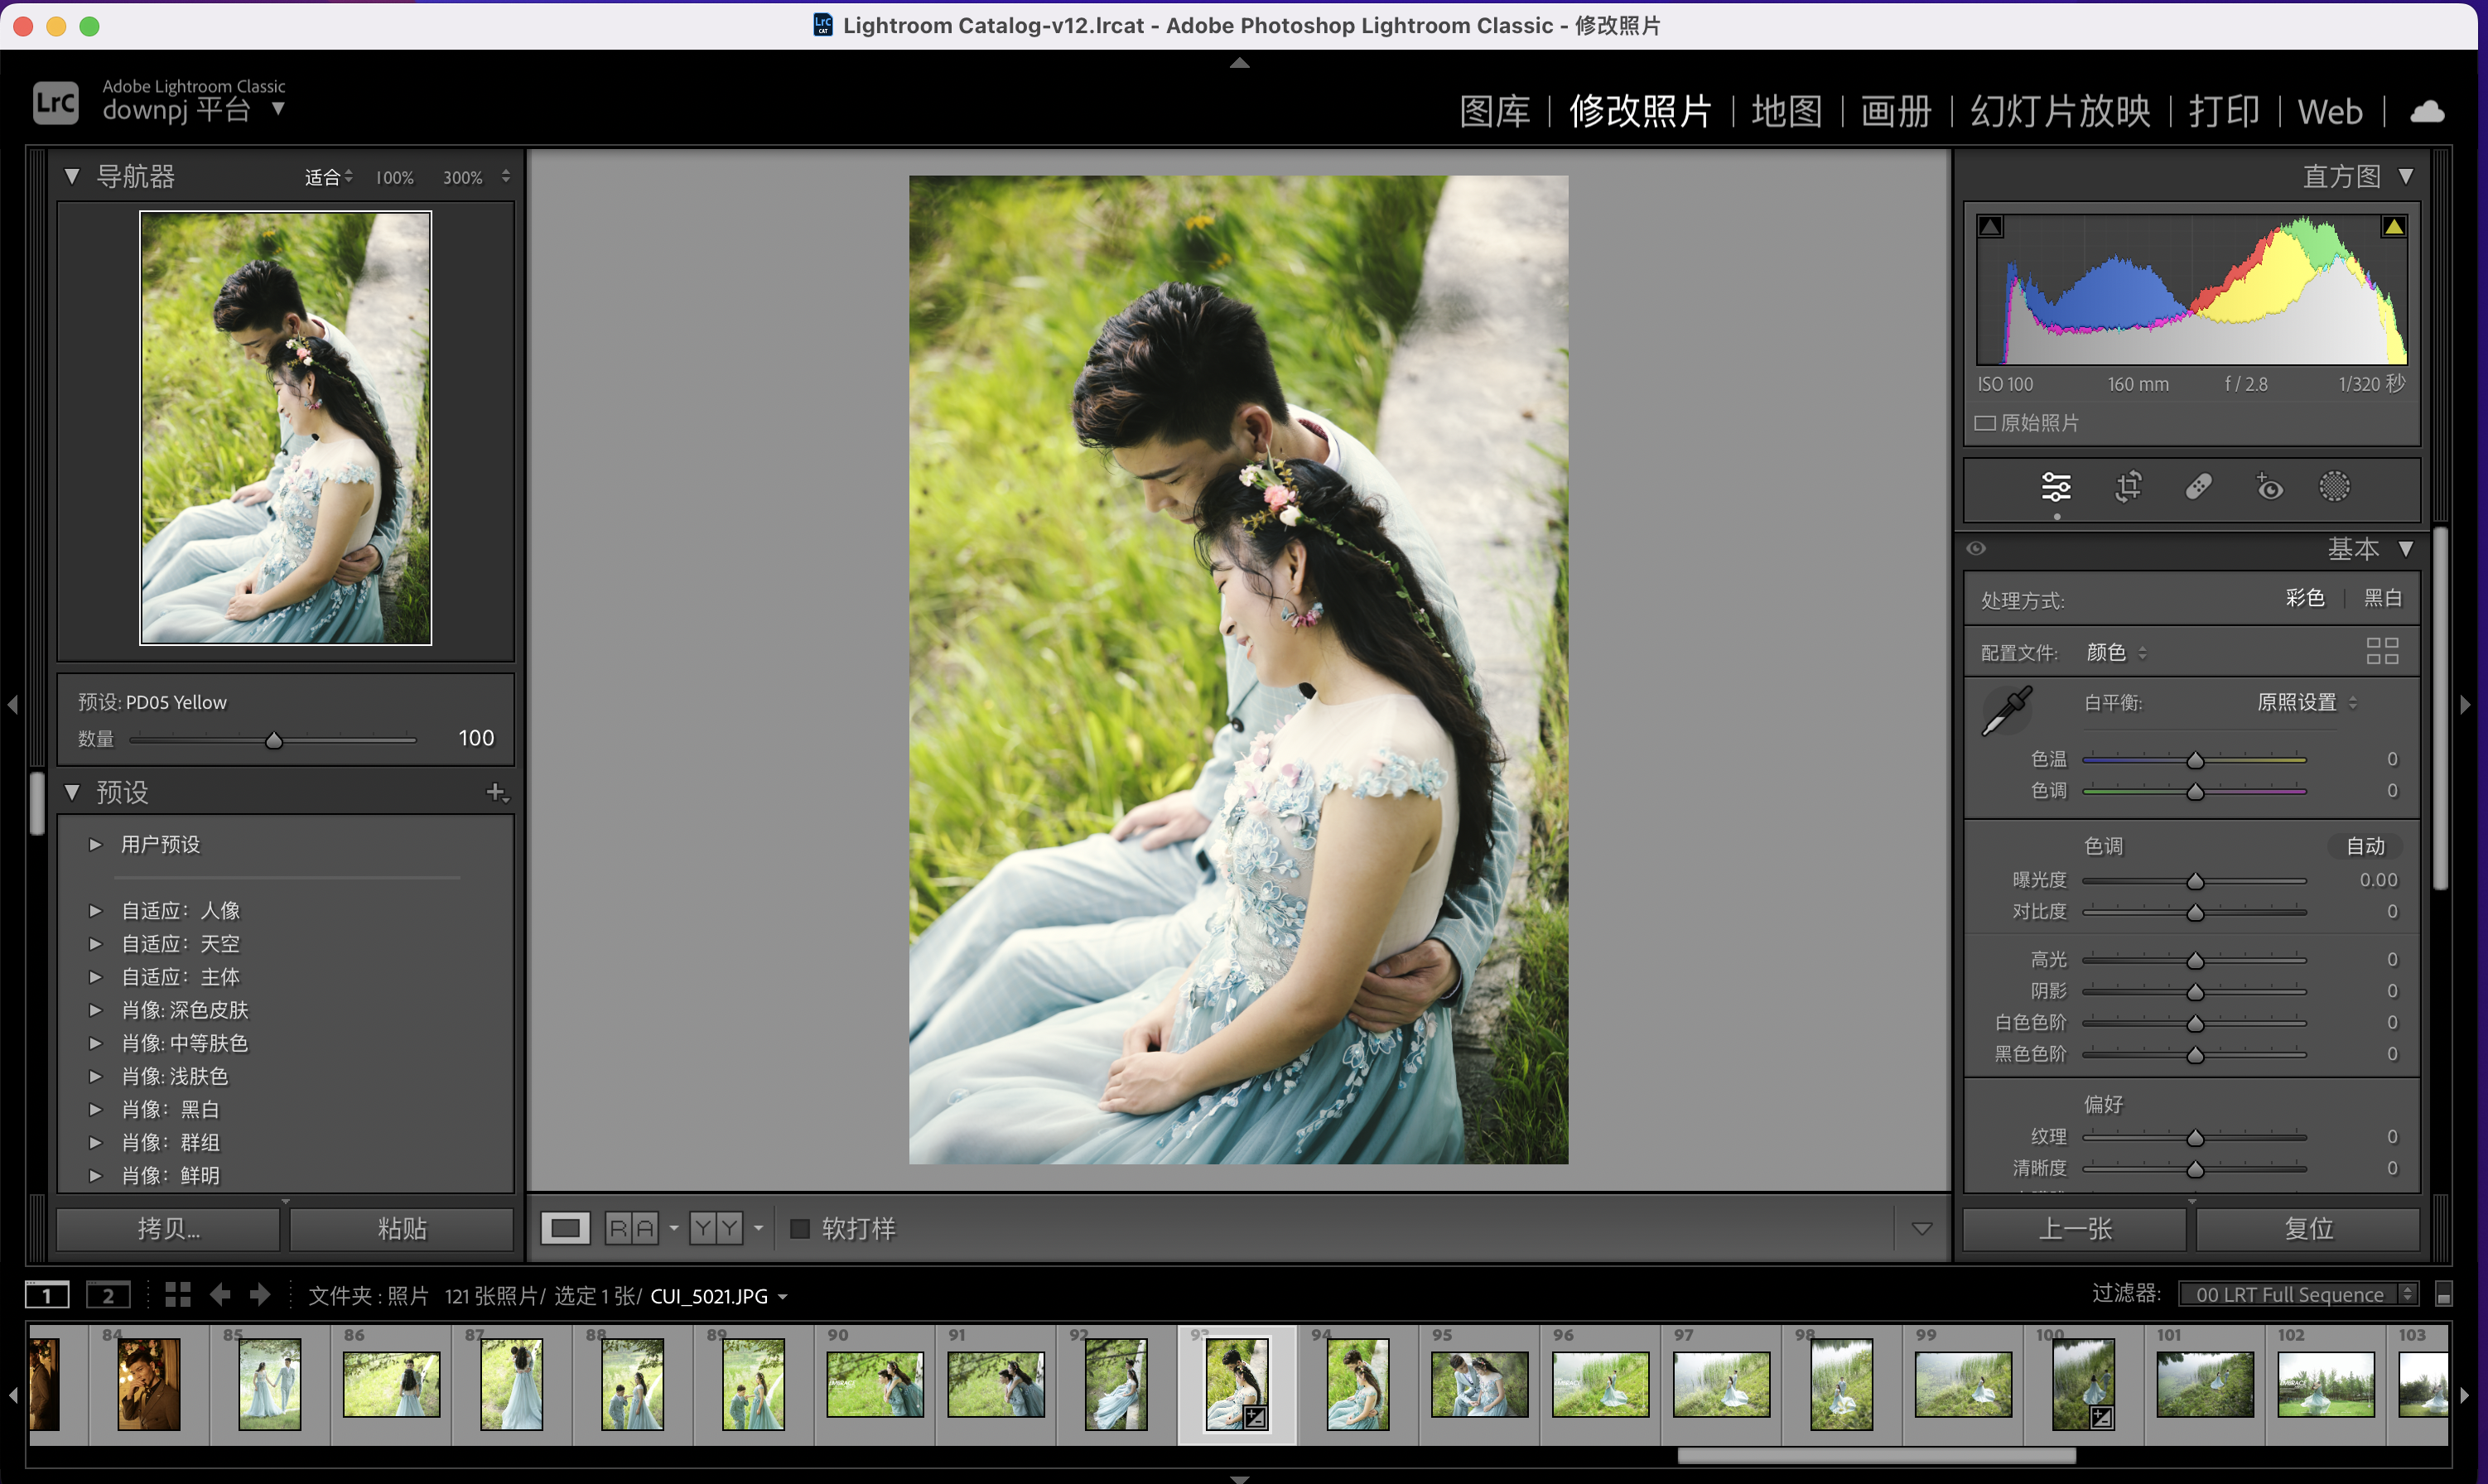This screenshot has height=1484, width=2488.
Task: Click the 自动 auto tone button
Action: pyautogui.click(x=2365, y=846)
